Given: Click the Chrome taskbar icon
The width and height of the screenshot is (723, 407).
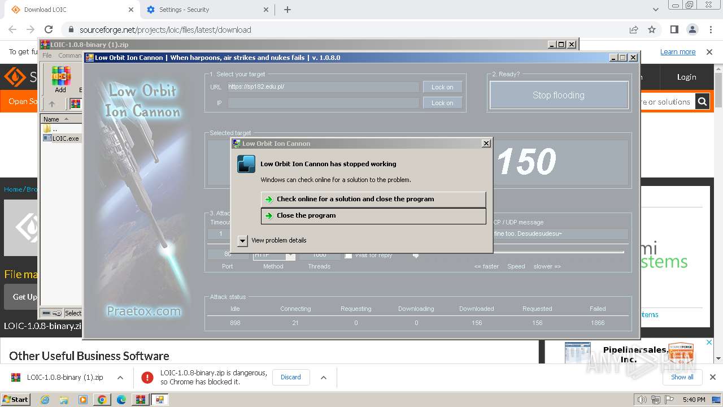Looking at the screenshot, I should click(x=102, y=400).
